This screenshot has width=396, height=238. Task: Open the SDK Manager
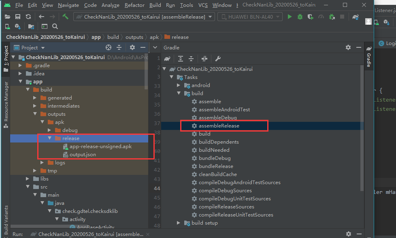click(17, 26)
